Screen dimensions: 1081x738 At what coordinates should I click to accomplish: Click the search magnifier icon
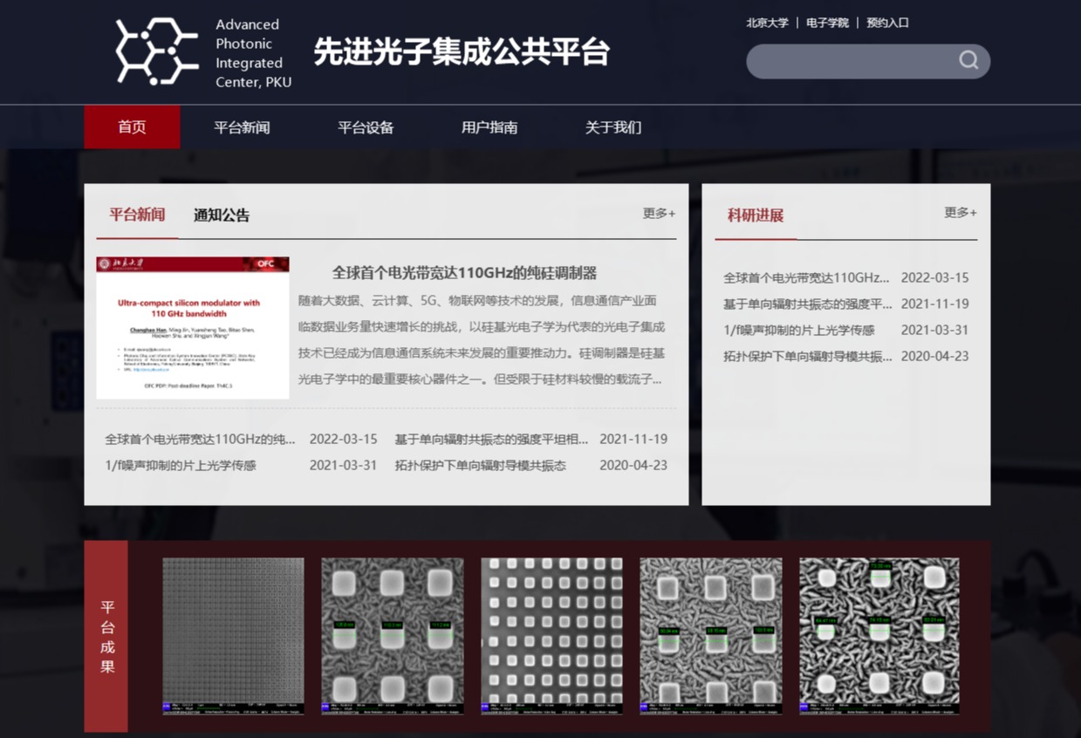point(968,60)
